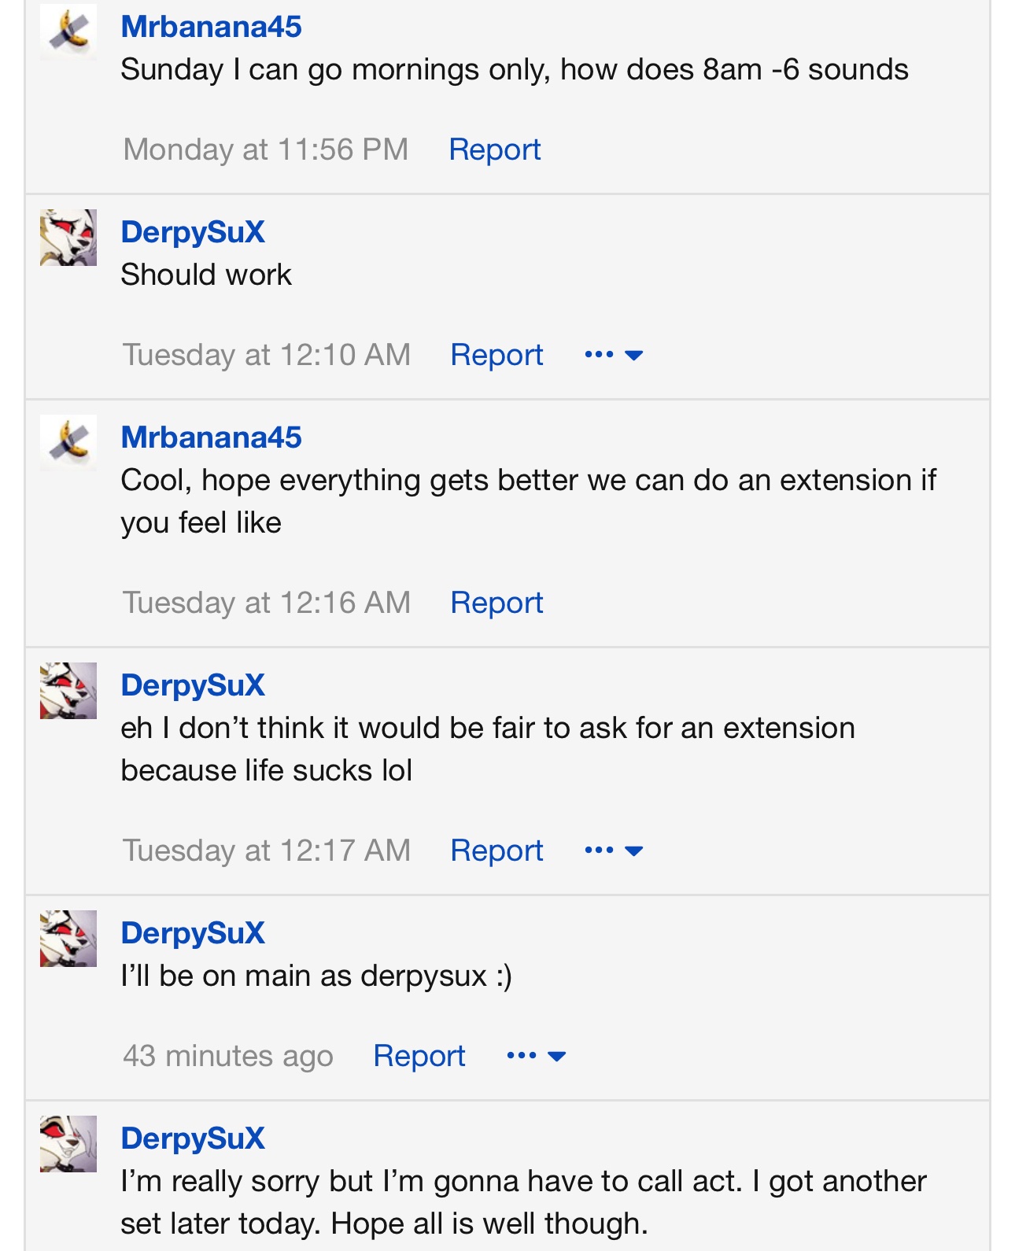This screenshot has width=1015, height=1251.
Task: Report the Tuesday 12:17 AM comment
Action: point(496,851)
